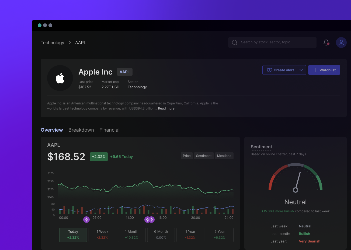Click the +2.32% change badge
Screen dimensions: 351x250
99,157
